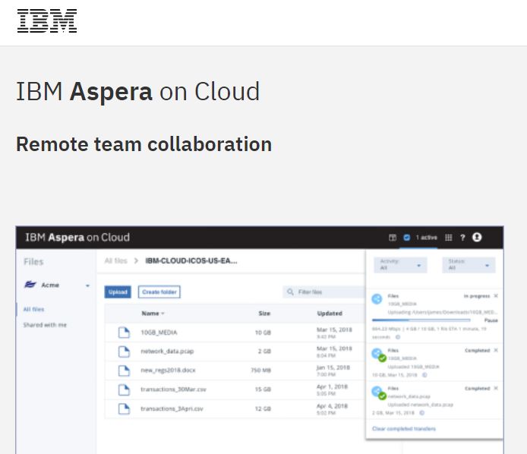Click the Apr 4, 2018 updated date
The image size is (527, 454).
click(x=332, y=406)
